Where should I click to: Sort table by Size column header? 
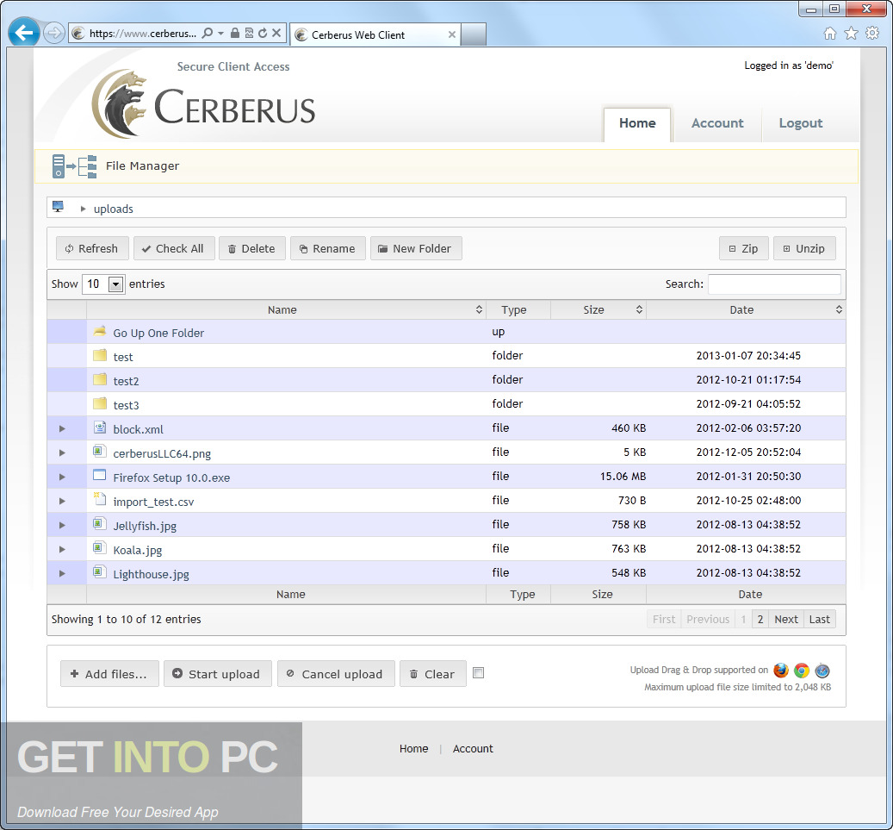tap(598, 309)
